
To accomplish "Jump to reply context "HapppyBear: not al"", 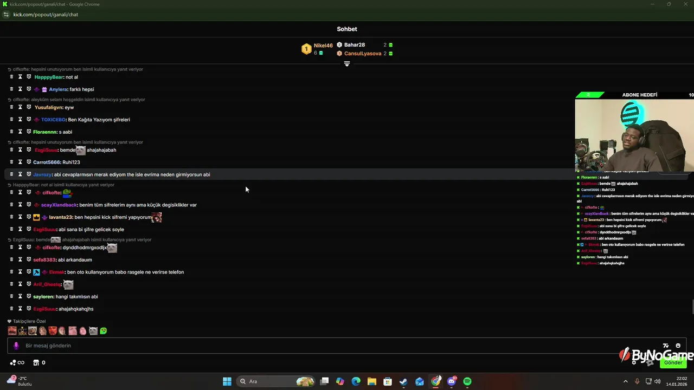I will 61,185.
